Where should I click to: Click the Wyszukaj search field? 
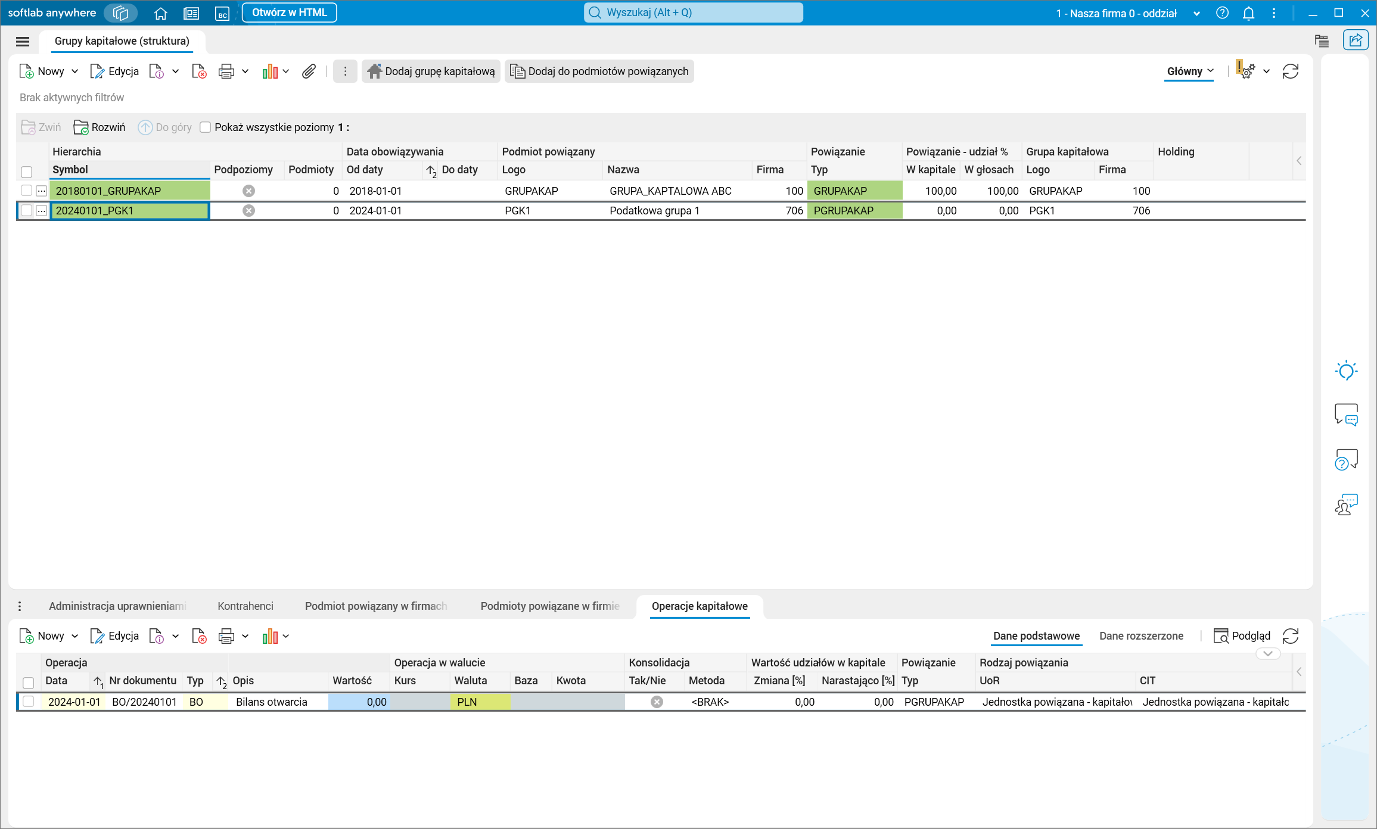(693, 13)
